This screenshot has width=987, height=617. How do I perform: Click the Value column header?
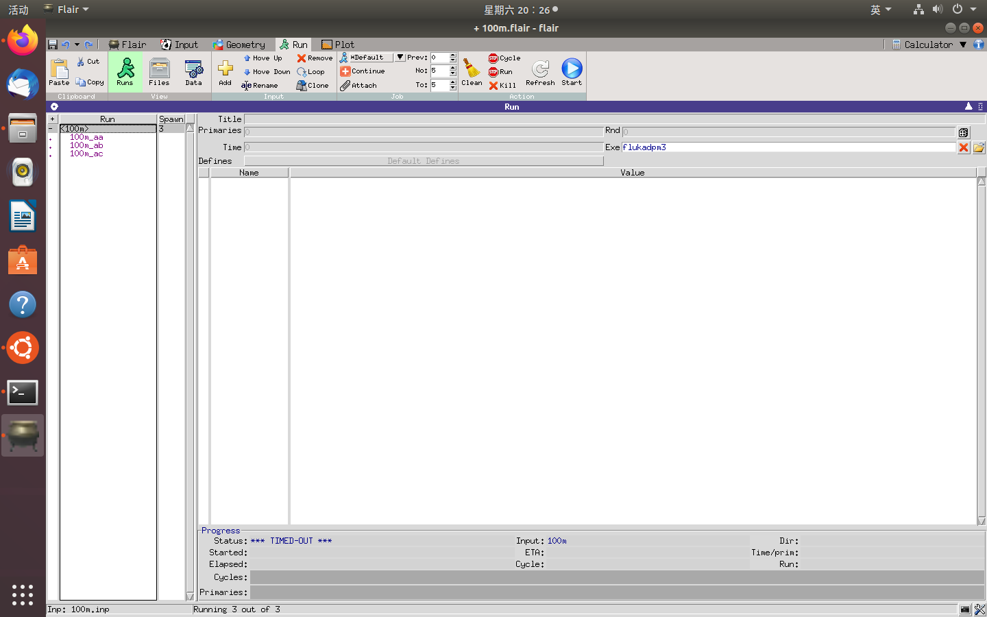tap(633, 173)
